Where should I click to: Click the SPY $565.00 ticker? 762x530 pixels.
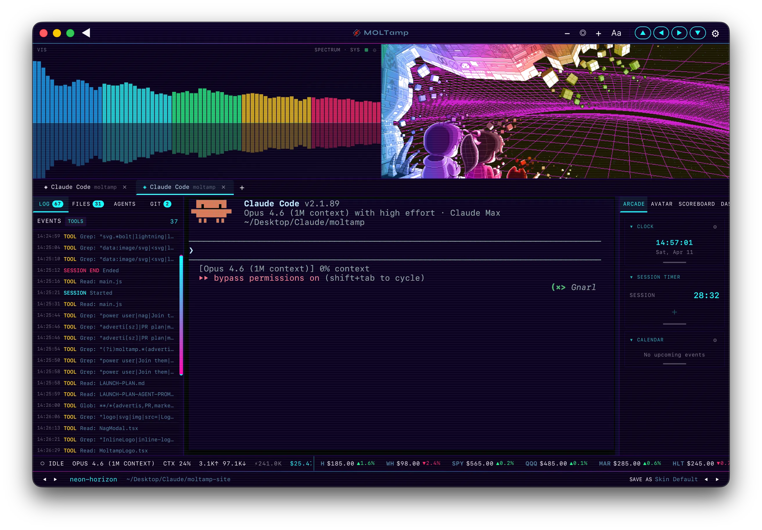coord(483,463)
